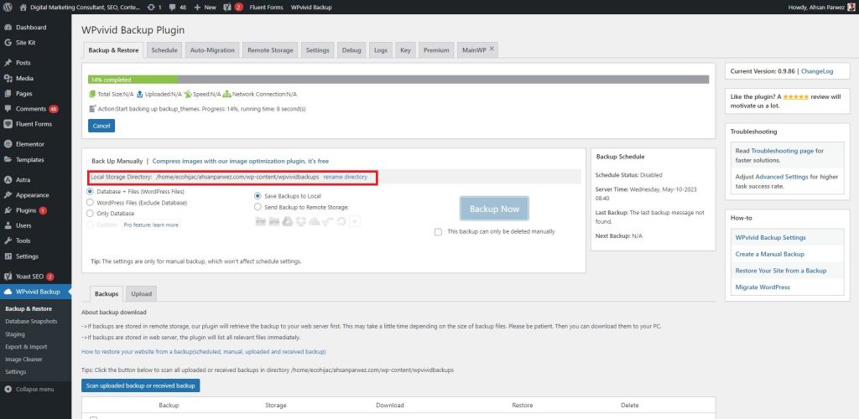Click the Dropbox remote storage icon

pos(301,221)
